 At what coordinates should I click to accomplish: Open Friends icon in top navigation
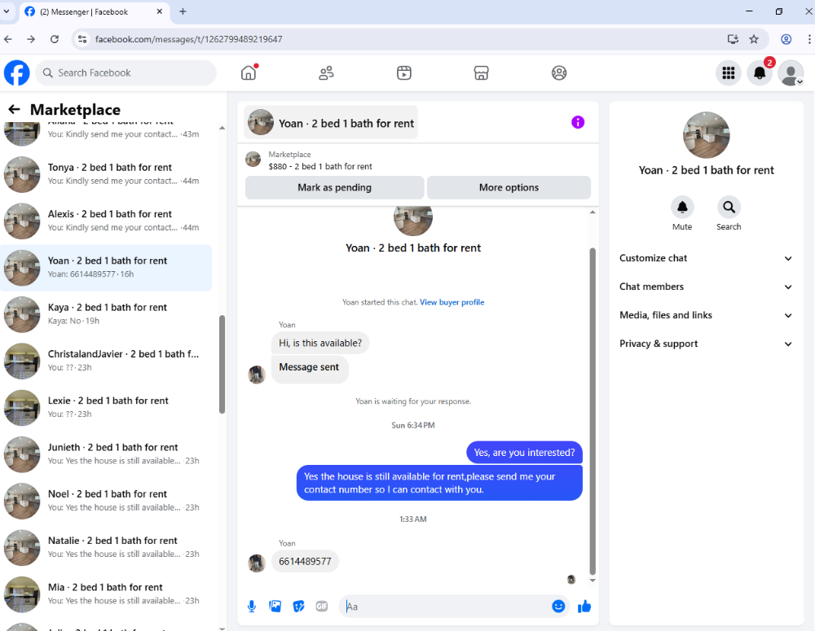327,72
